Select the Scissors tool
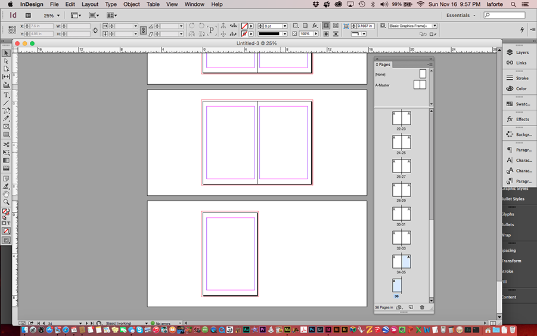Image resolution: width=537 pixels, height=336 pixels. [6, 144]
